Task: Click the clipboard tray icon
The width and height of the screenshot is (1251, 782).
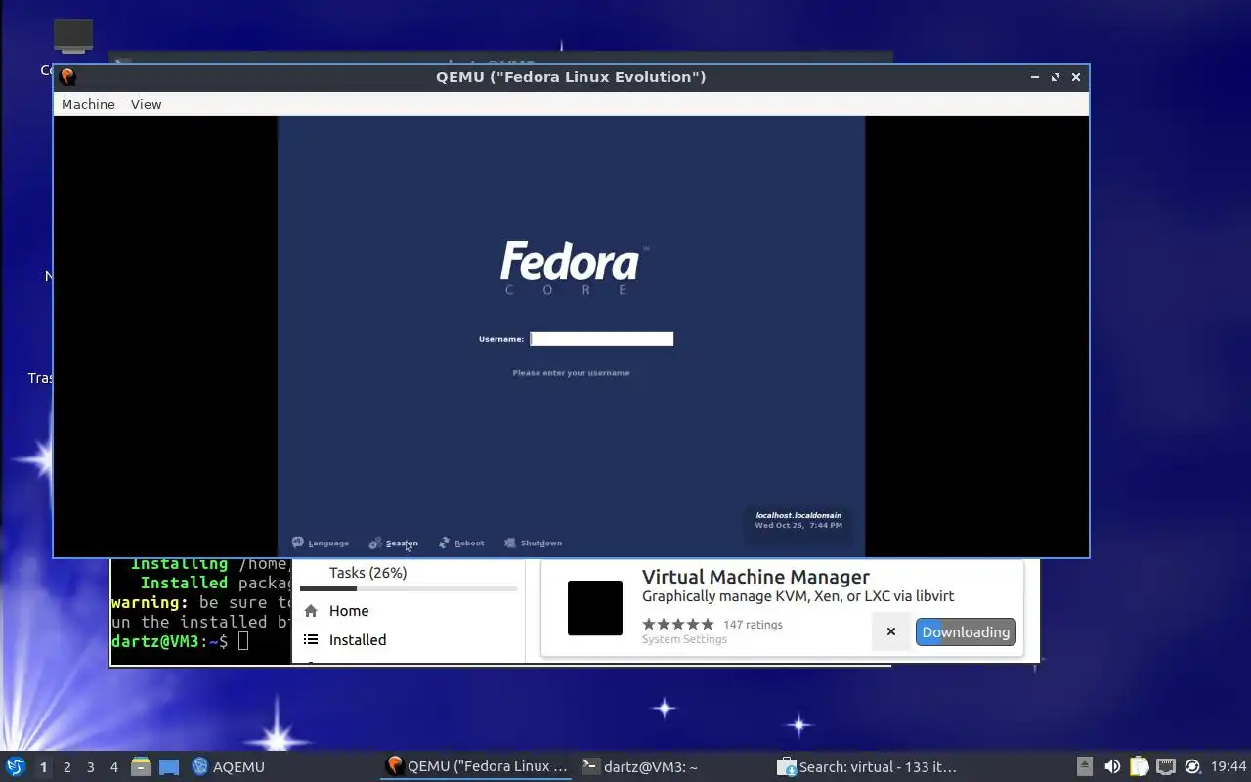Action: click(1139, 766)
